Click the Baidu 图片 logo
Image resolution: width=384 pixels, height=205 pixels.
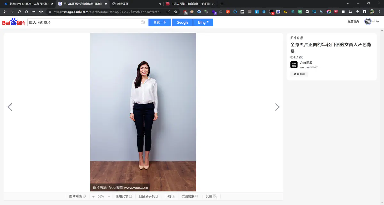(13, 22)
